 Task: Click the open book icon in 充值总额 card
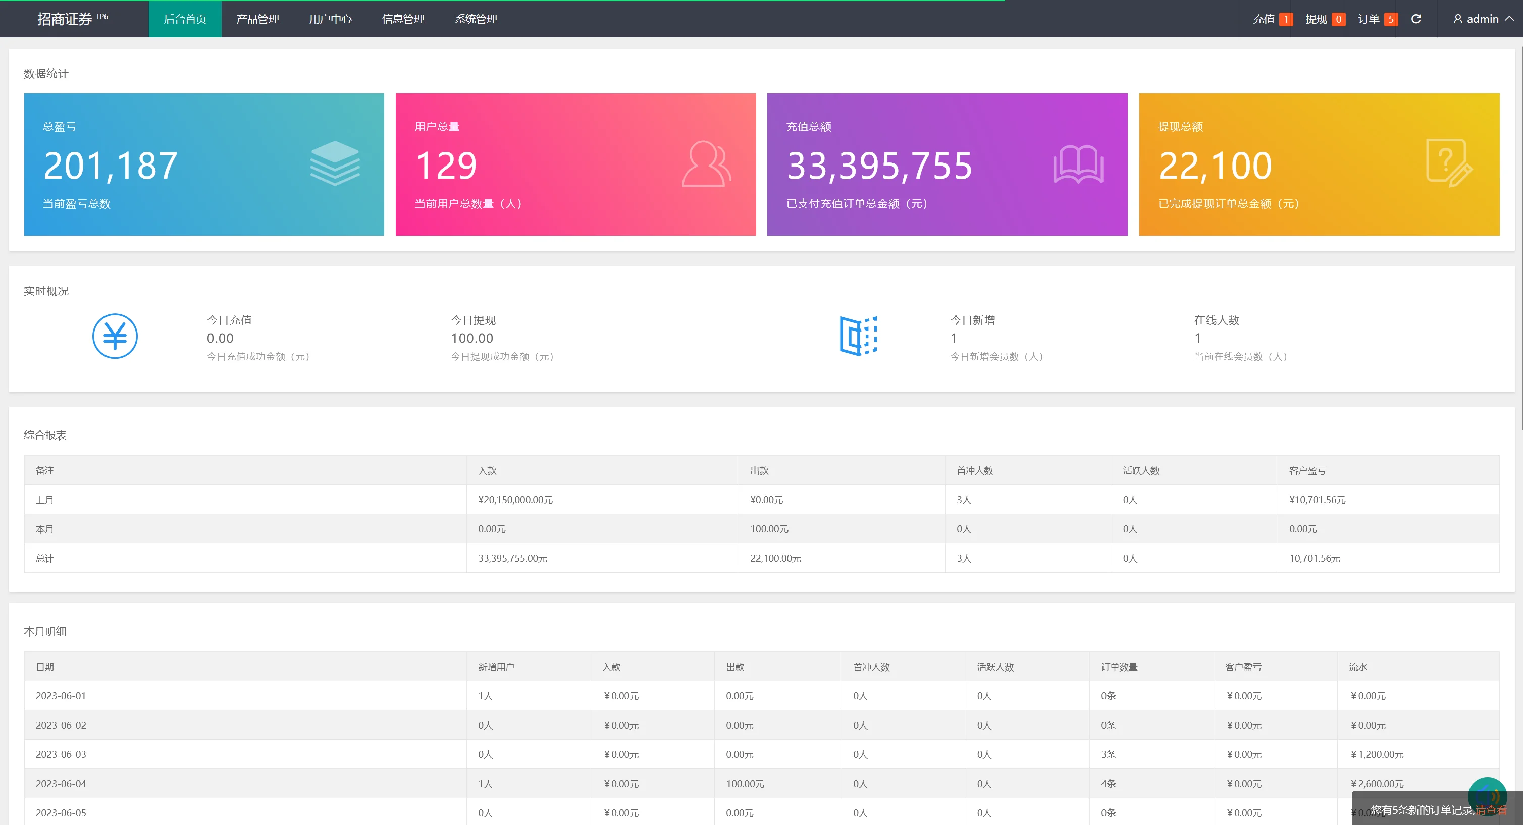point(1078,163)
